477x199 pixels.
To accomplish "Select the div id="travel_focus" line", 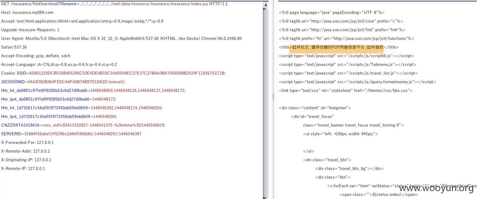I will 312,116.
